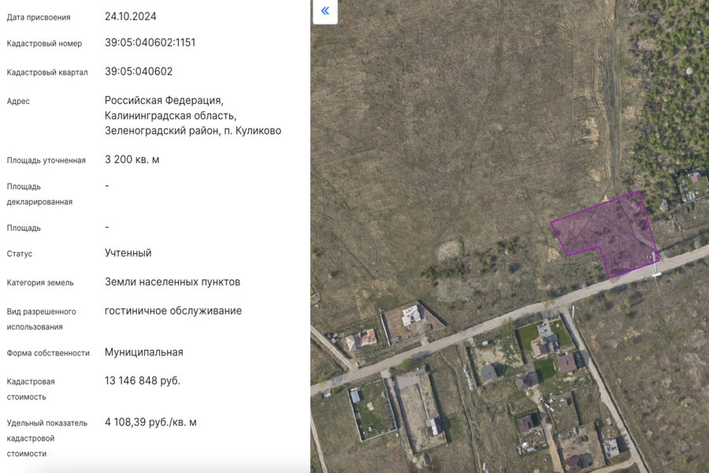Image resolution: width=709 pixels, height=473 pixels.
Task: Click ownership form value Муниципальная
Action: click(x=143, y=352)
